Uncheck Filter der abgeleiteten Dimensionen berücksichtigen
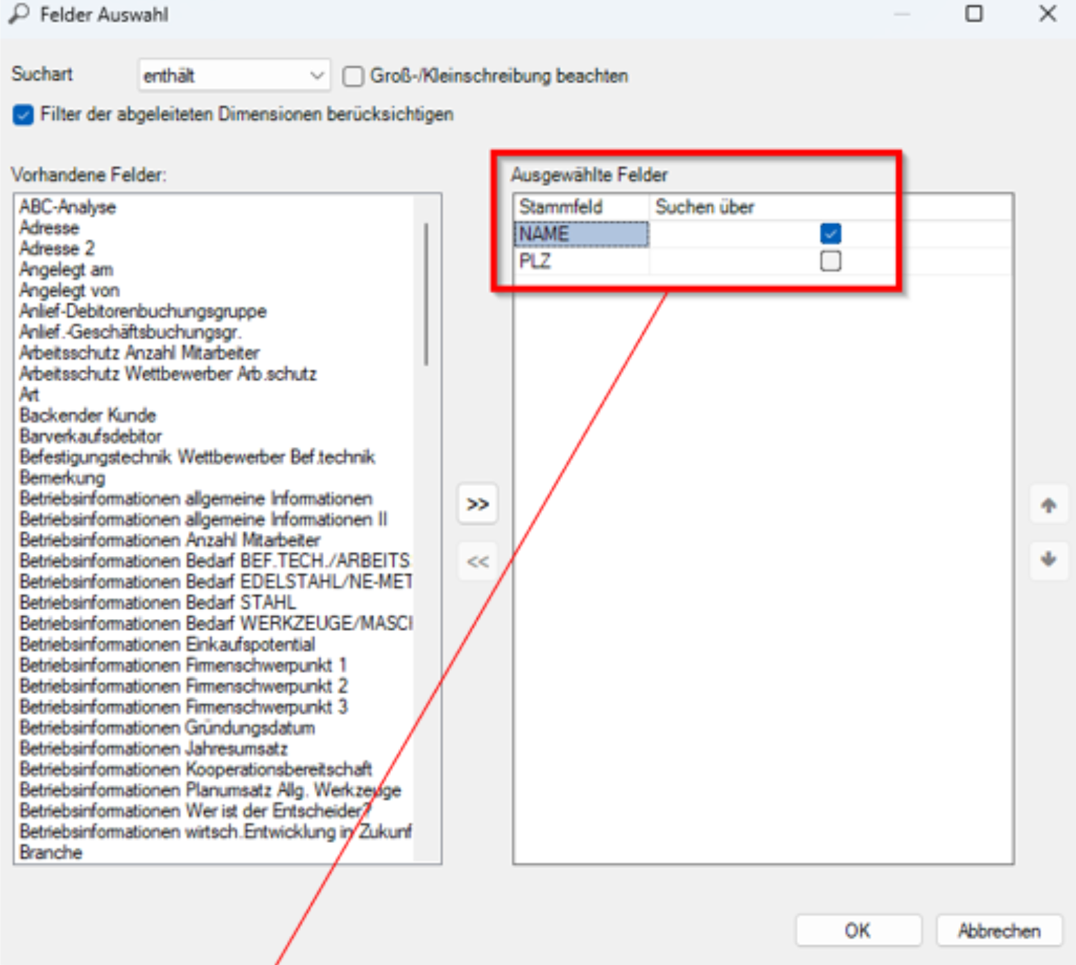This screenshot has height=965, width=1076. tap(23, 114)
